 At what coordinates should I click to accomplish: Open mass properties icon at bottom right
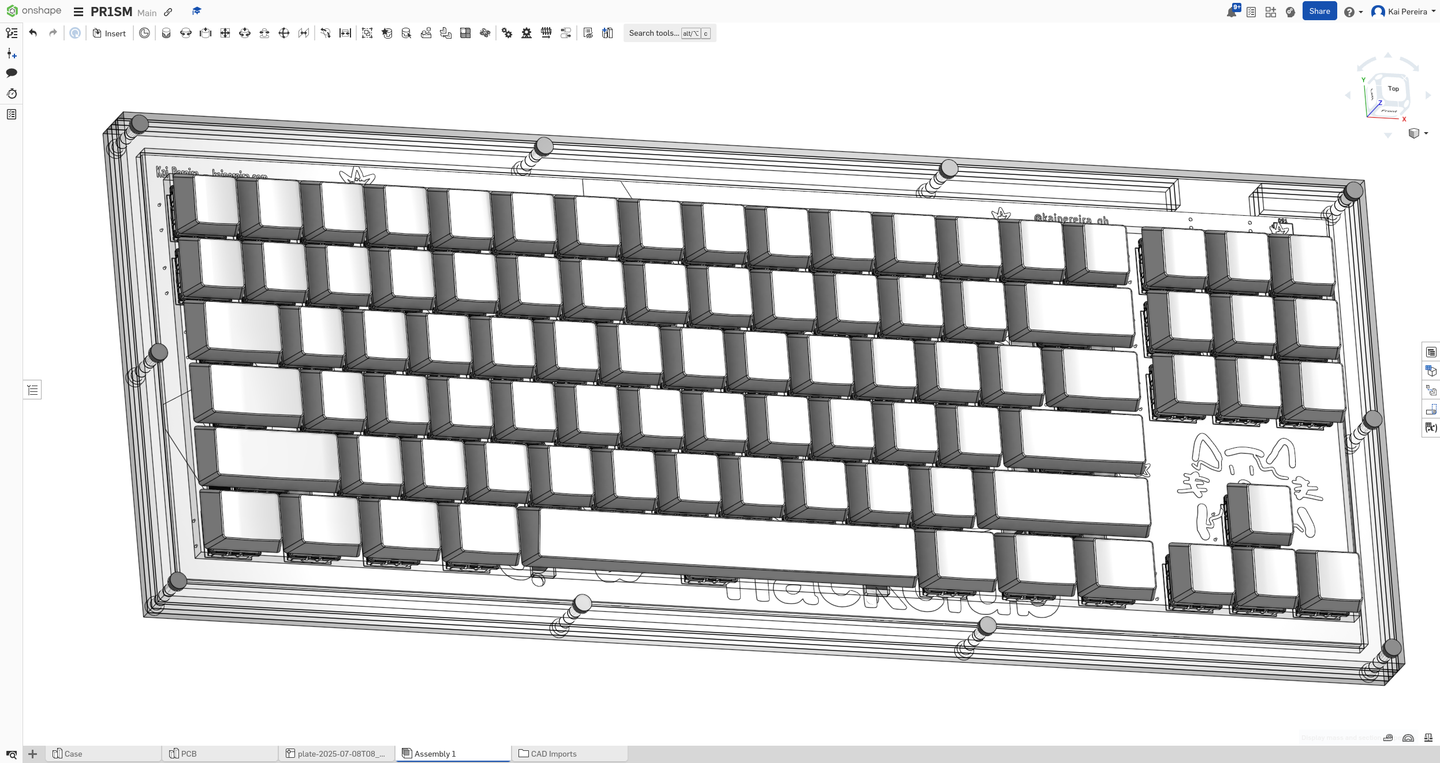click(x=1428, y=738)
